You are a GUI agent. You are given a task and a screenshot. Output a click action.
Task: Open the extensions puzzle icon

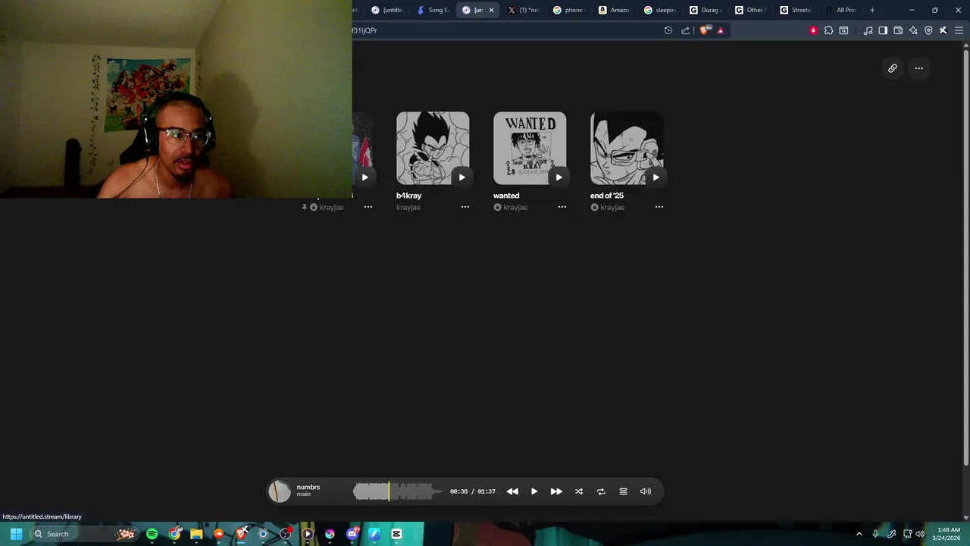(828, 30)
